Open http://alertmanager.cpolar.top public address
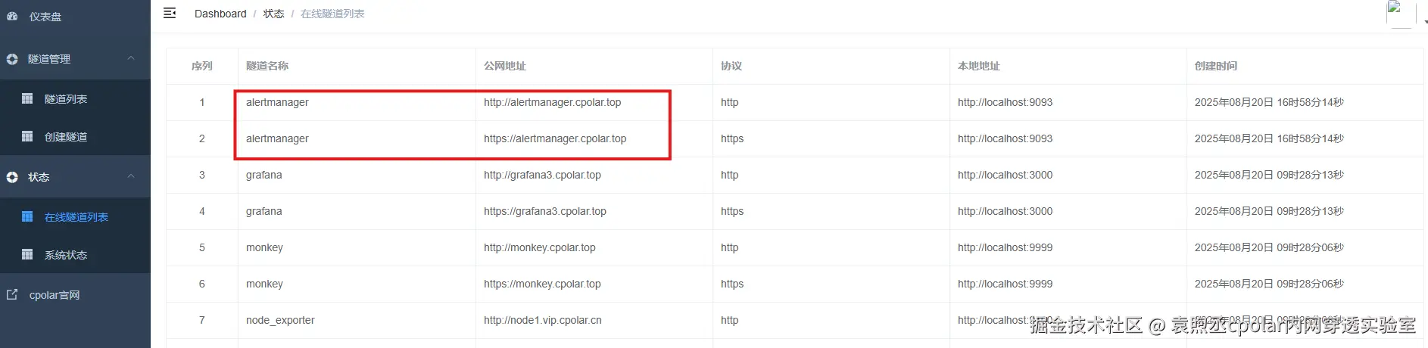 pos(552,102)
